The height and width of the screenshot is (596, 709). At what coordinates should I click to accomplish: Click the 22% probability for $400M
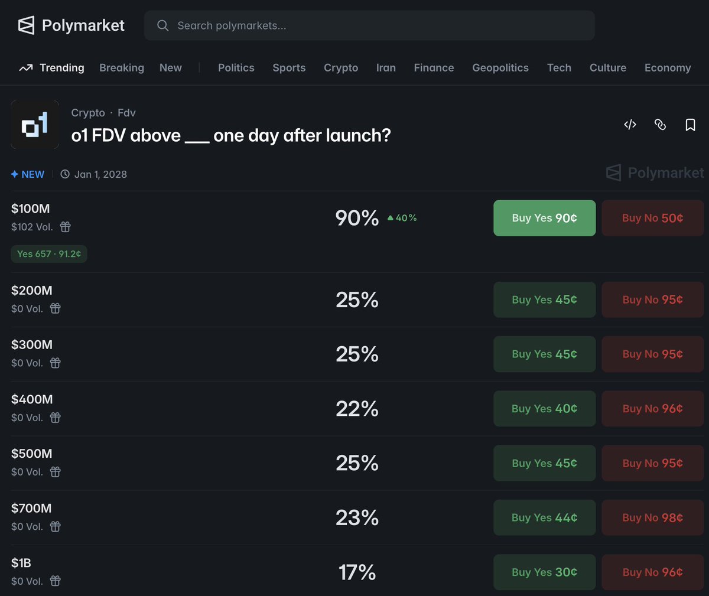[x=357, y=409]
